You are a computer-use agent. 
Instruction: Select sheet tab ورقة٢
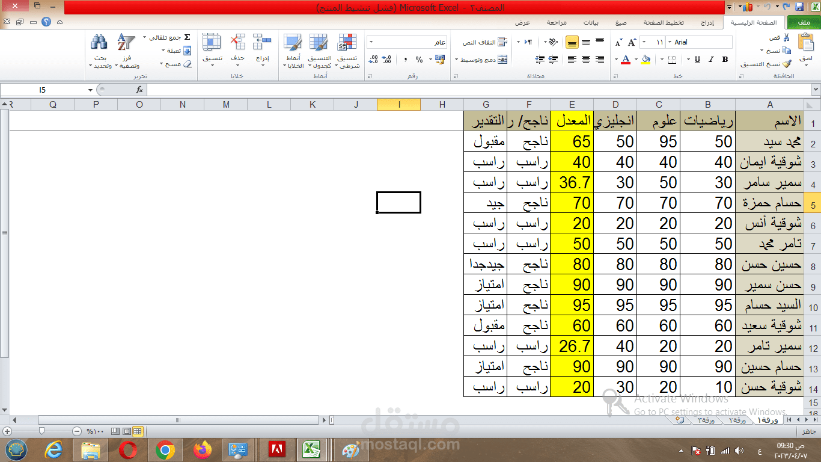(x=737, y=420)
